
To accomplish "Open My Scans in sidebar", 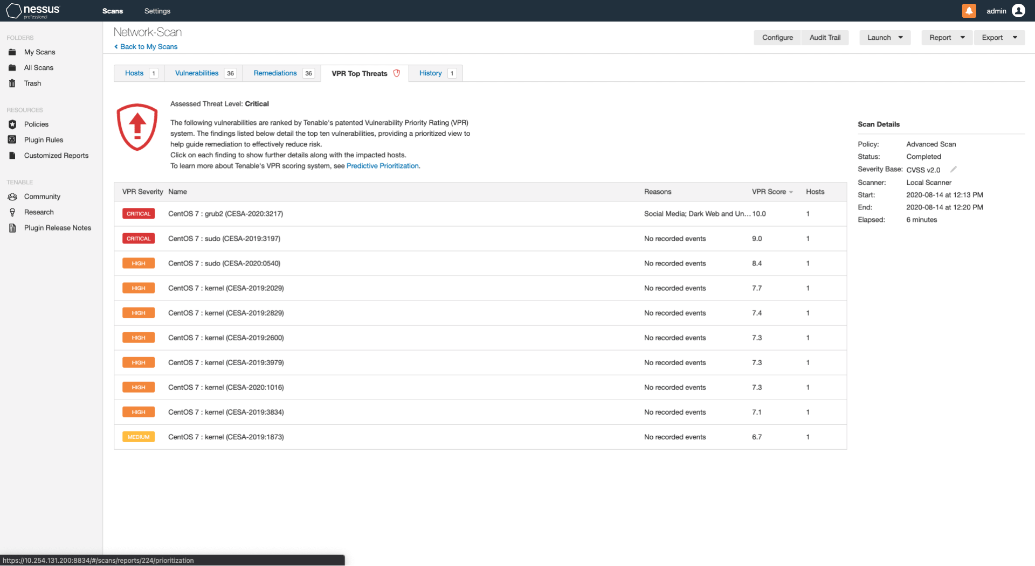I will 39,52.
